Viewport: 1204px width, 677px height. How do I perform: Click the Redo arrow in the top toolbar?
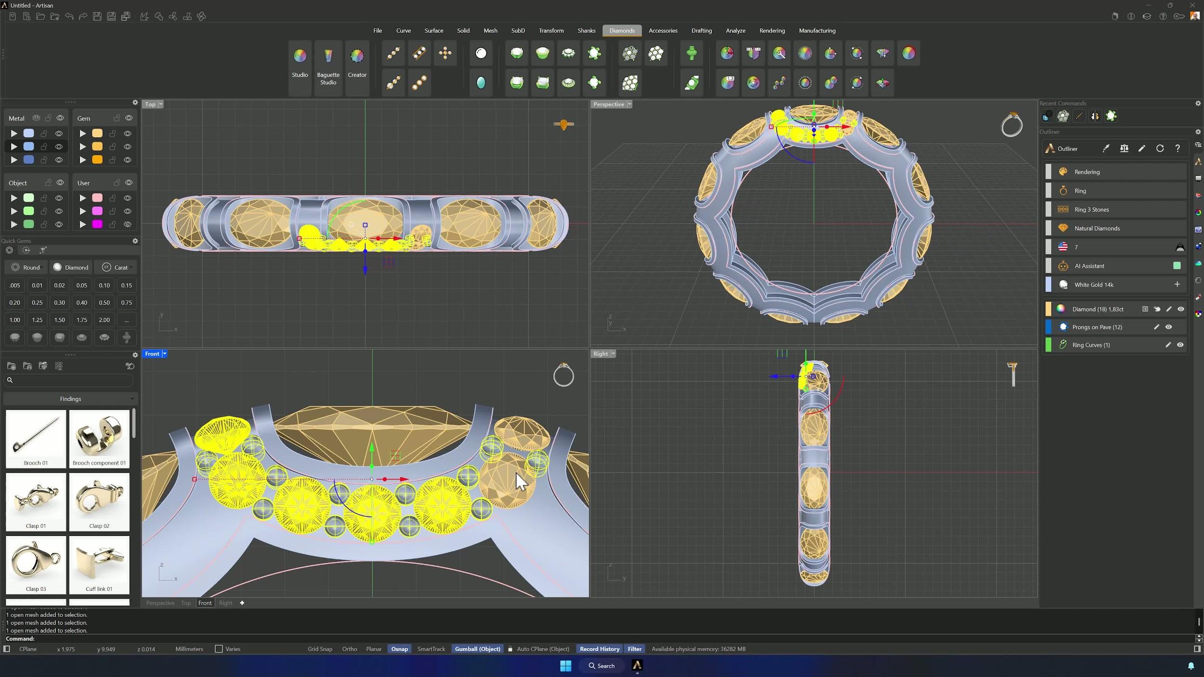point(83,17)
